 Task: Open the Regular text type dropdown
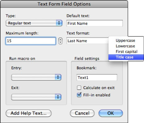click(x=34, y=23)
